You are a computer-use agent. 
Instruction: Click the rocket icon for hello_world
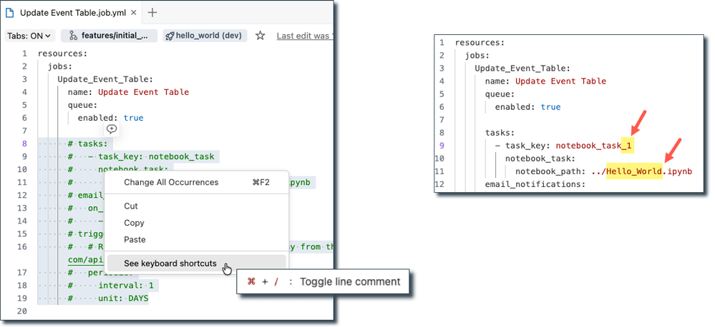(170, 36)
